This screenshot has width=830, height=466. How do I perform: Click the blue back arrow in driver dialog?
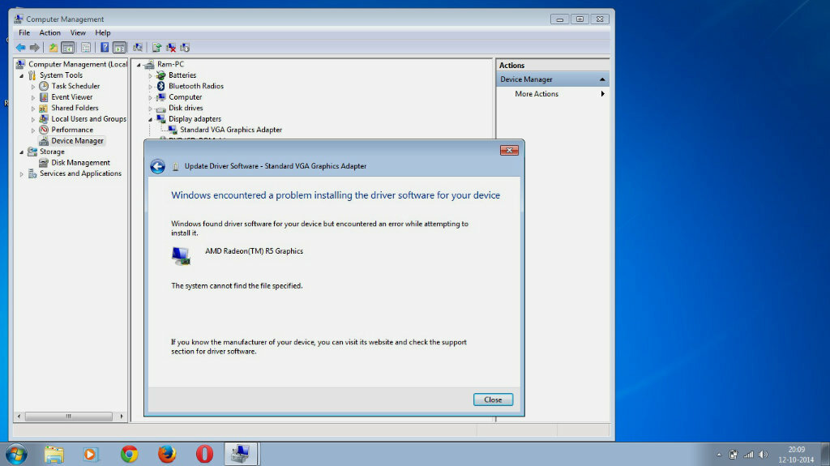(158, 166)
